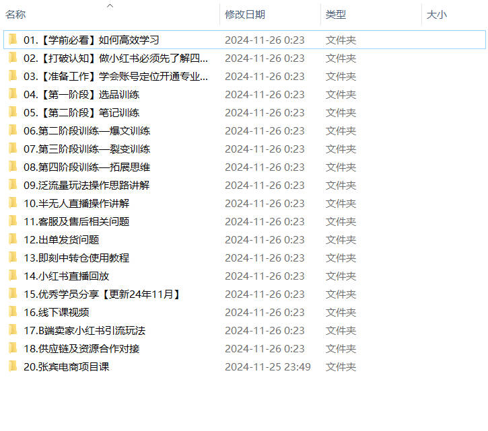Click folder icon of 20.张宾电商项目课
The width and height of the screenshot is (488, 431).
(x=13, y=366)
